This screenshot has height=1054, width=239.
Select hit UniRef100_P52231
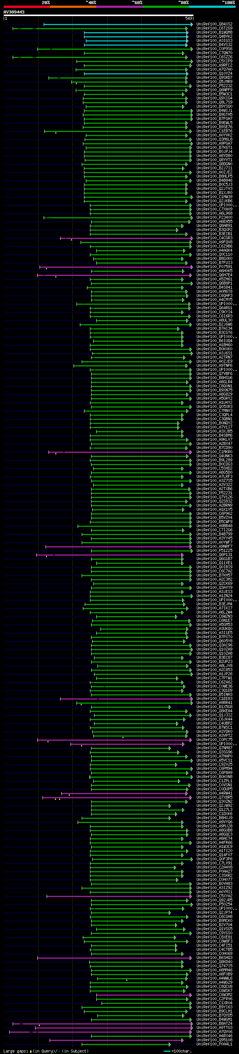[x=214, y=493]
